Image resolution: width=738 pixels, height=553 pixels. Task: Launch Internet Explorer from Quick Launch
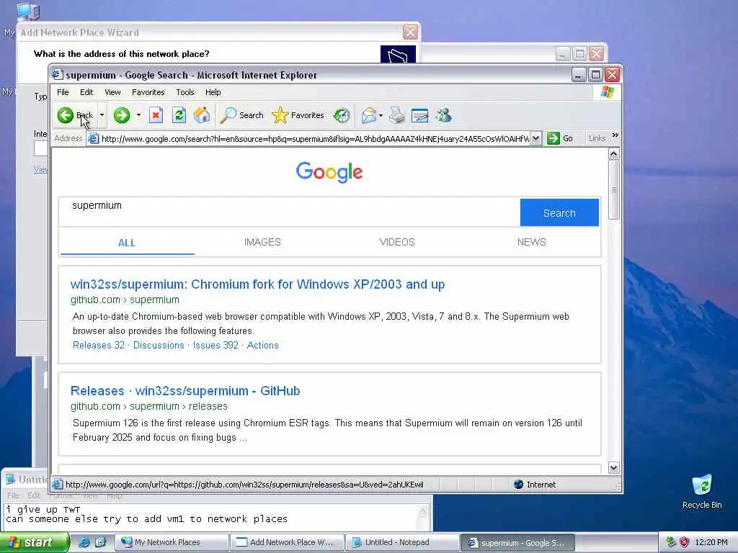click(84, 542)
